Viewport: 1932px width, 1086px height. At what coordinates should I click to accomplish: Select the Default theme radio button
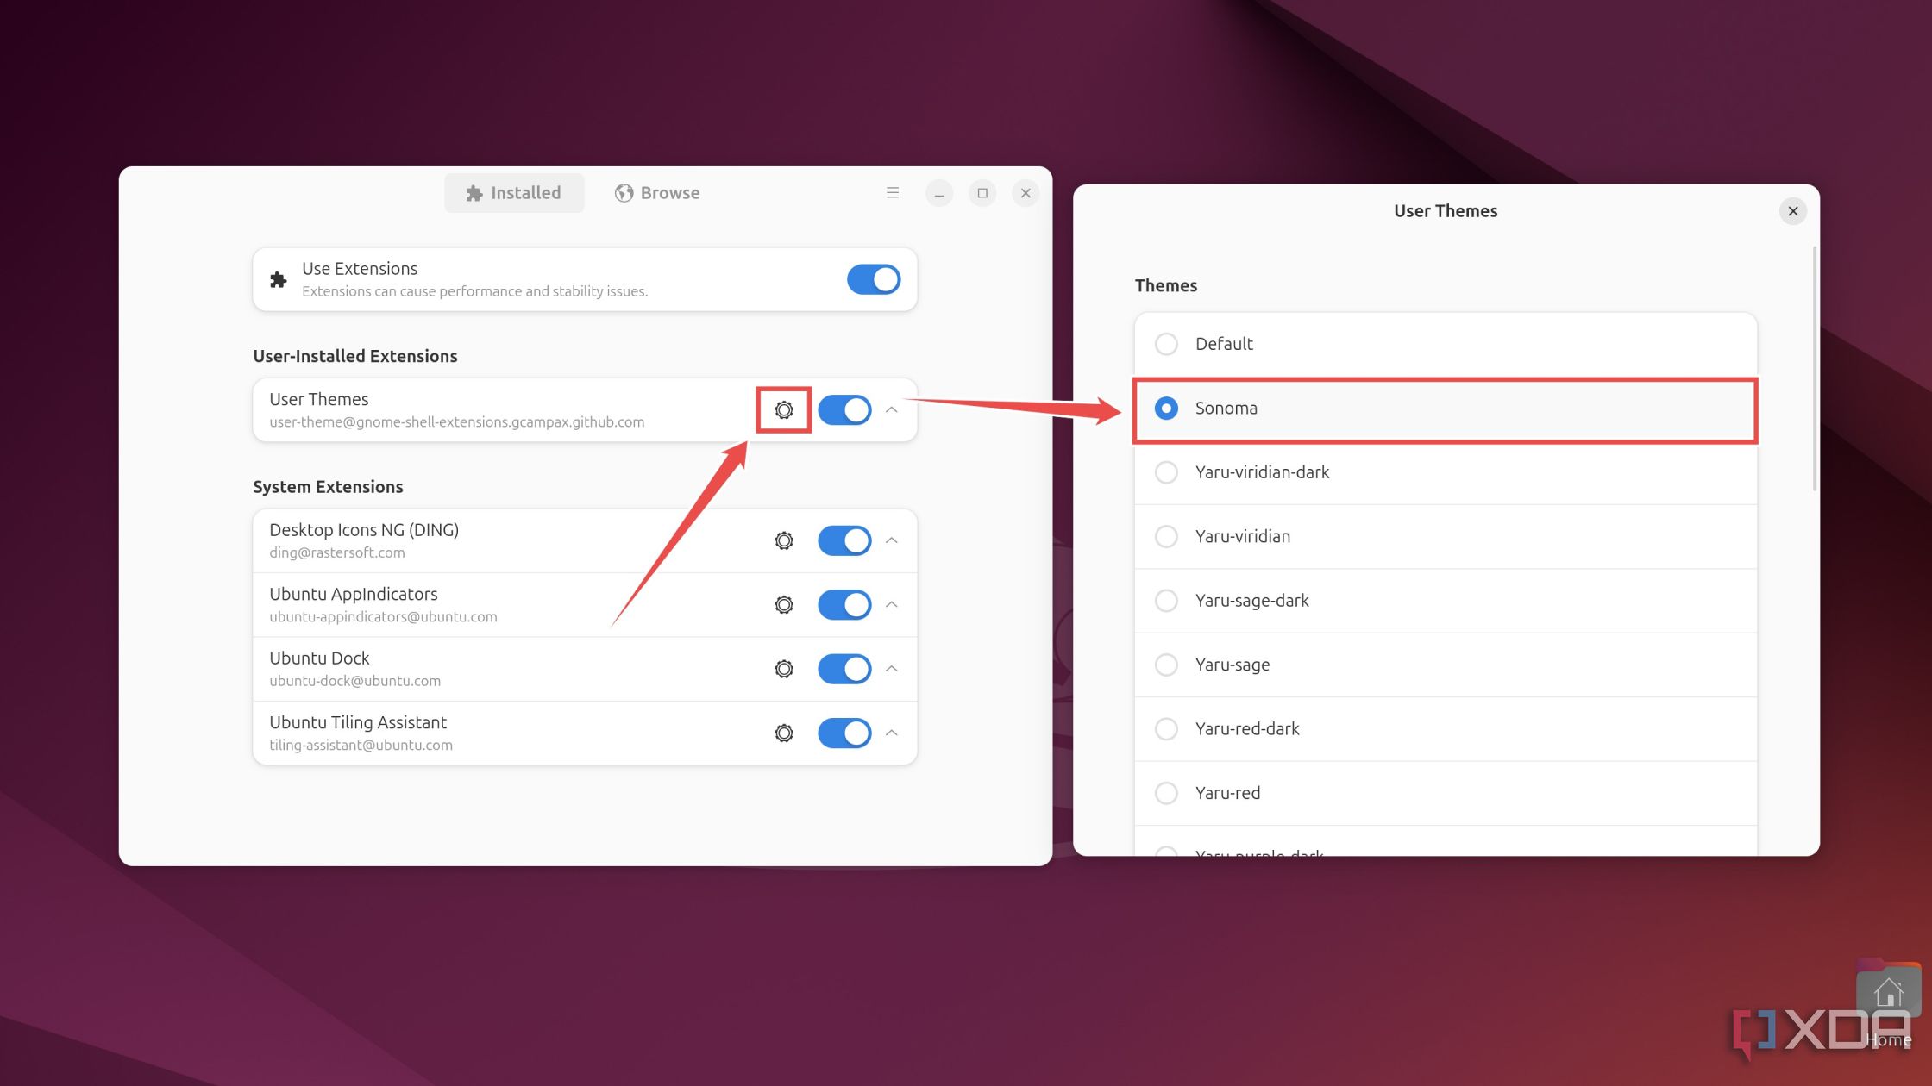1166,343
